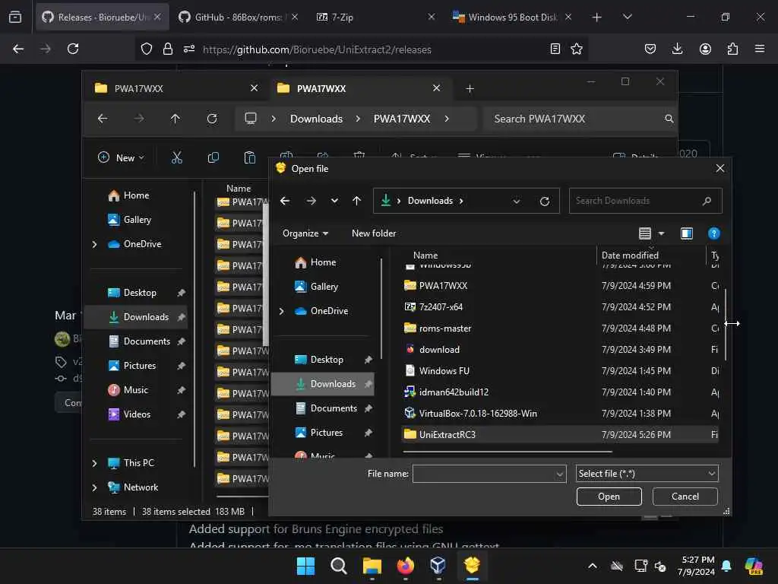
Task: Toggle the preview pane icon
Action: pyautogui.click(x=687, y=233)
